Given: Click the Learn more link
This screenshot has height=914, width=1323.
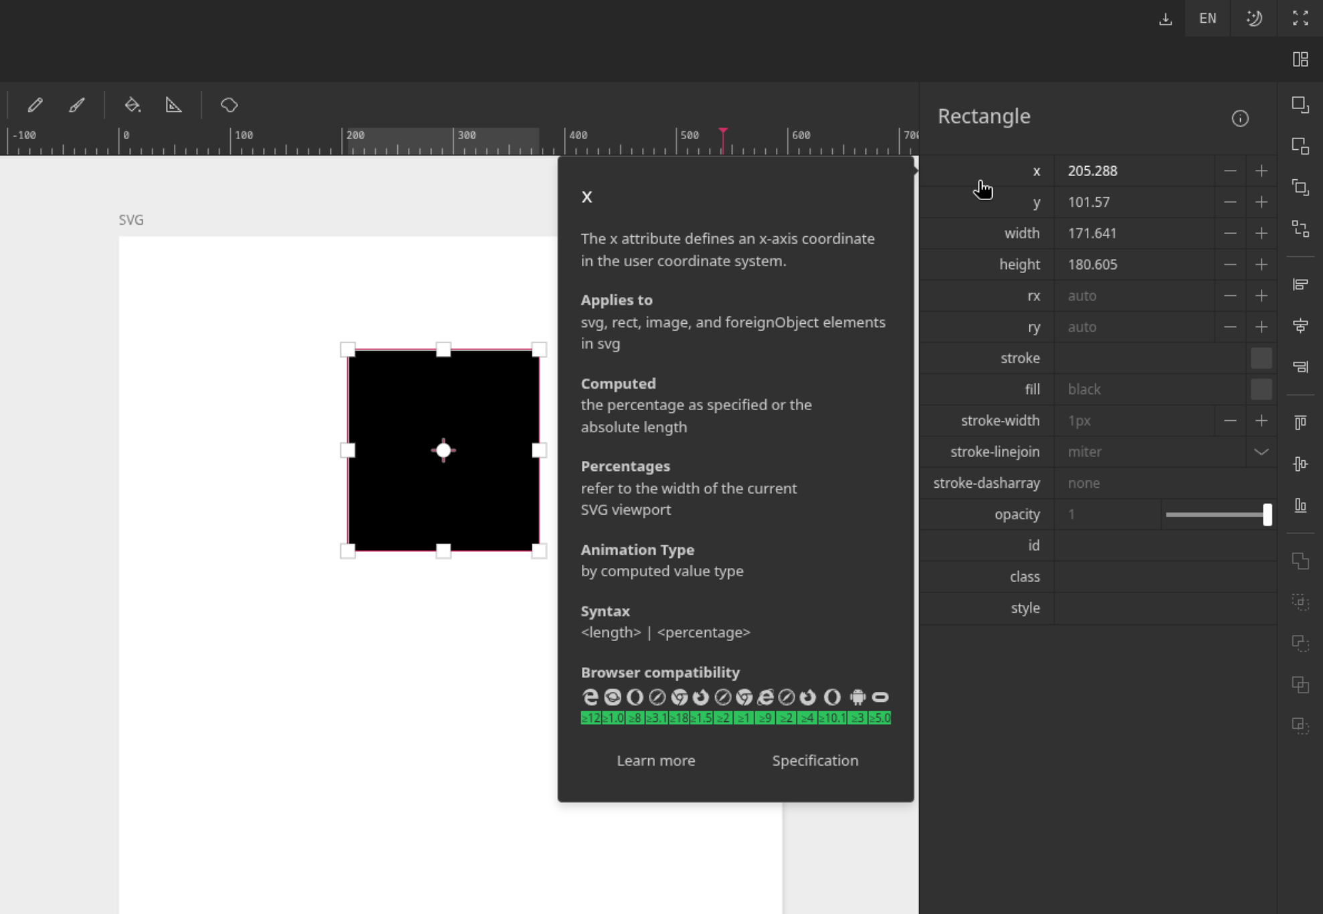Looking at the screenshot, I should tap(655, 761).
